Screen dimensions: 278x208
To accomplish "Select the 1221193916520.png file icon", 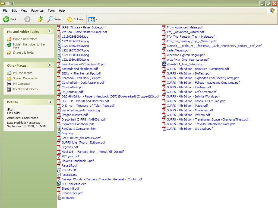I will point(59,60).
